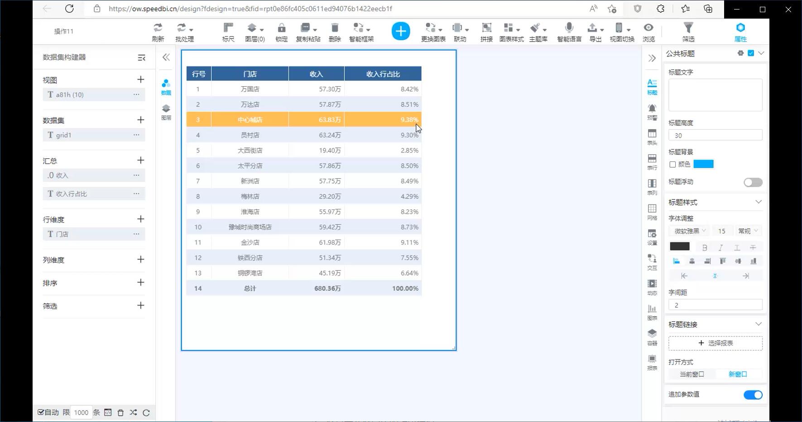Open the 常规 font weight dropdown
Viewport: 802px width, 422px height.
(x=748, y=231)
